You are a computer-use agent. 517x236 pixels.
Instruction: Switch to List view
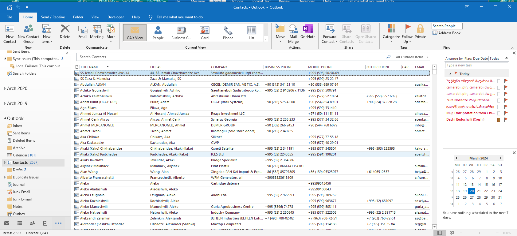pos(252,33)
